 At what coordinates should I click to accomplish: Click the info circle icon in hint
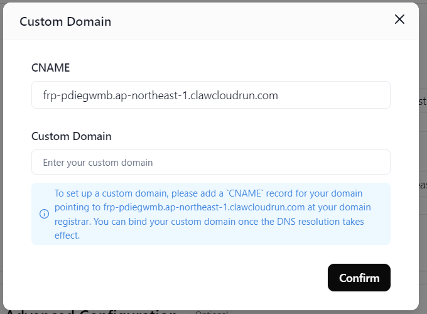[45, 214]
